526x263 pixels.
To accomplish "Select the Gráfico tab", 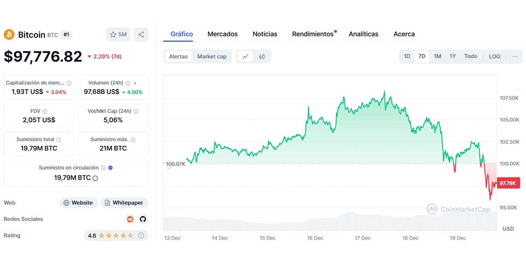I will pyautogui.click(x=181, y=34).
